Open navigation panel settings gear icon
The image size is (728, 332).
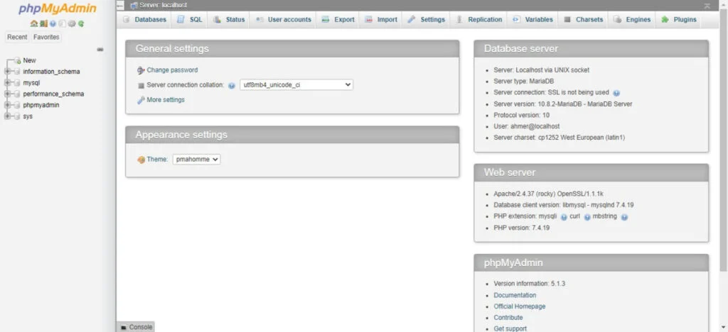tap(72, 23)
